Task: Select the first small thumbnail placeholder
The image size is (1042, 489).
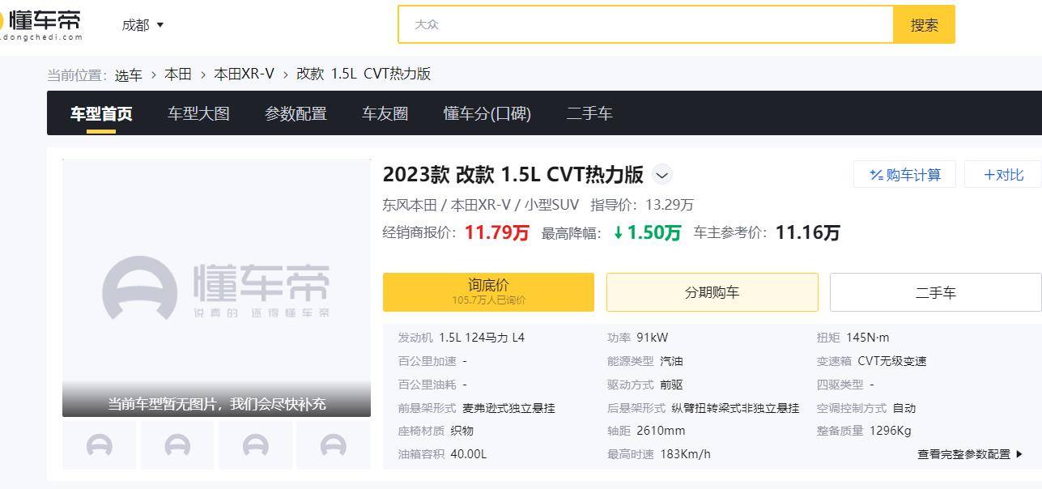Action: [x=99, y=445]
